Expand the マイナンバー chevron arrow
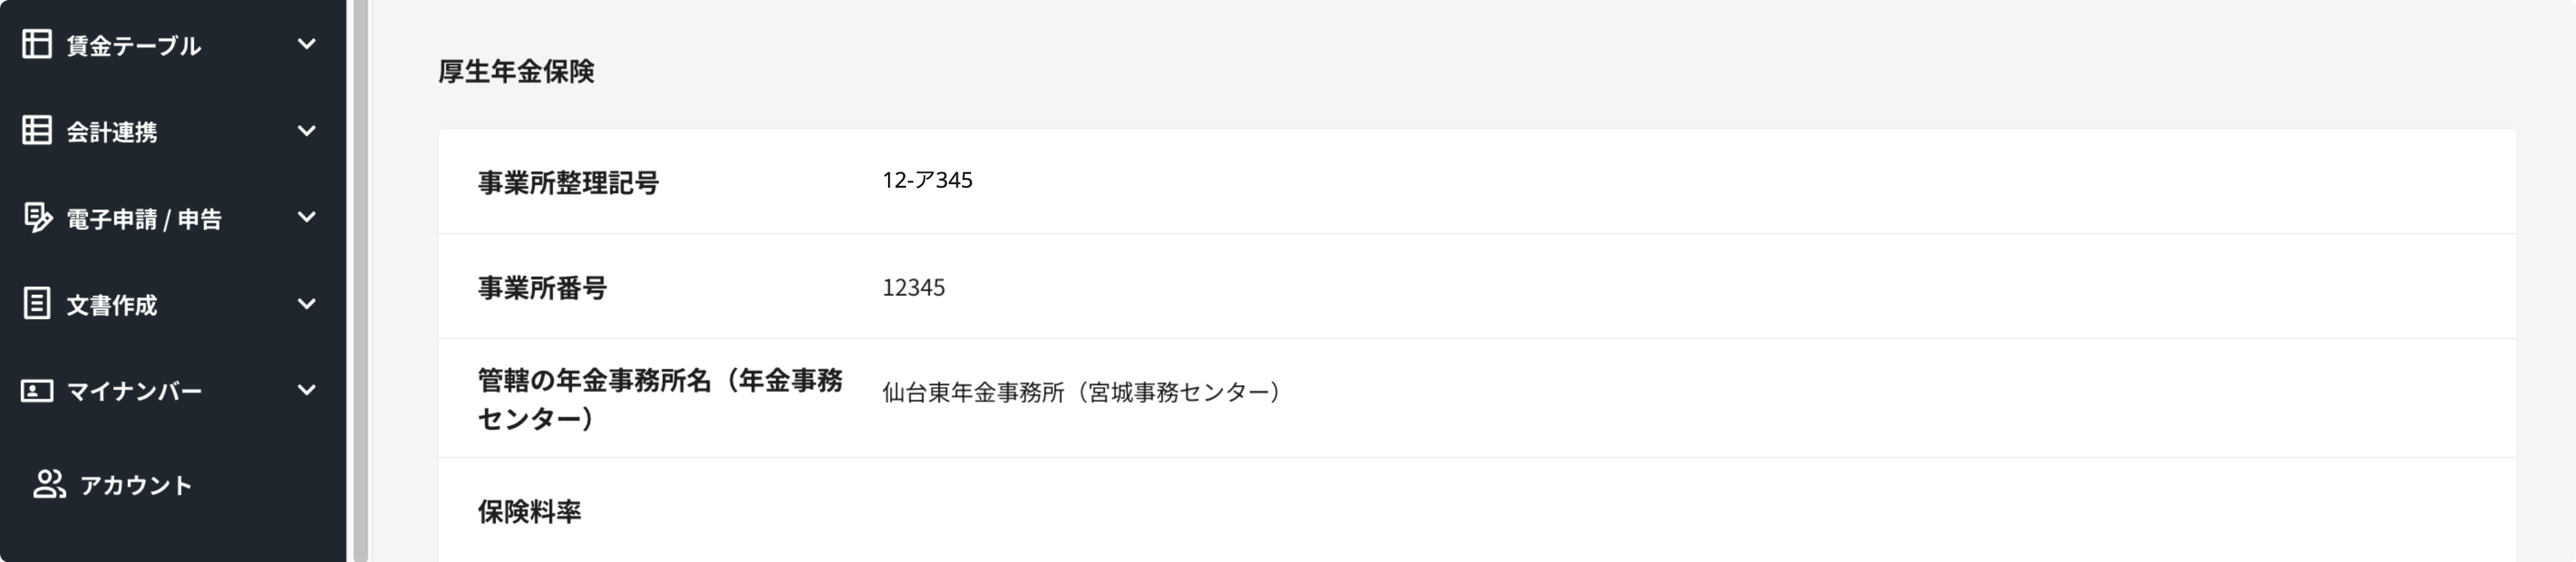 point(307,390)
